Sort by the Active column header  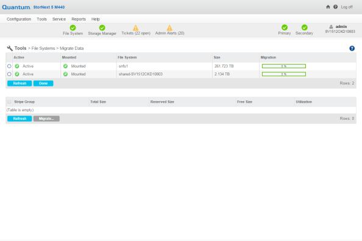[19, 57]
